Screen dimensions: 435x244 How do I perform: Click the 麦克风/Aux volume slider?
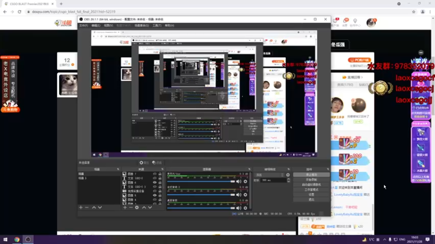coord(201,182)
